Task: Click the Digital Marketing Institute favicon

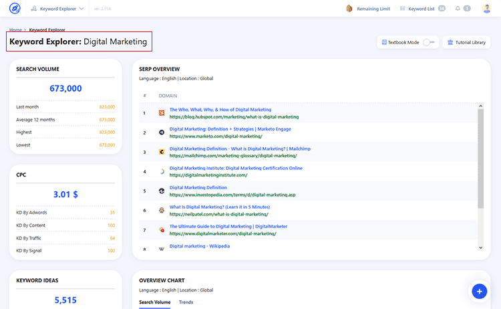Action: (x=162, y=171)
